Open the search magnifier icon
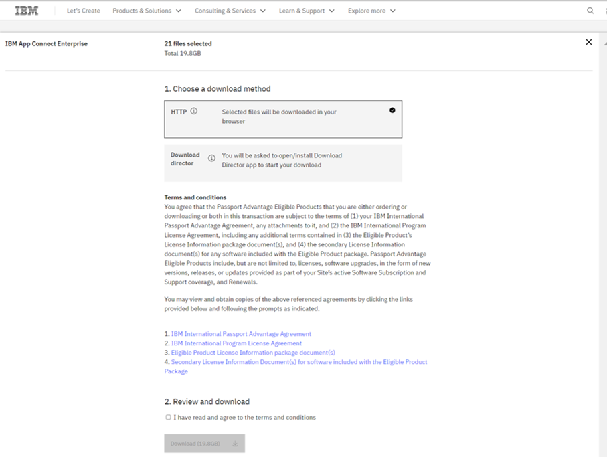This screenshot has width=607, height=457. tap(590, 11)
